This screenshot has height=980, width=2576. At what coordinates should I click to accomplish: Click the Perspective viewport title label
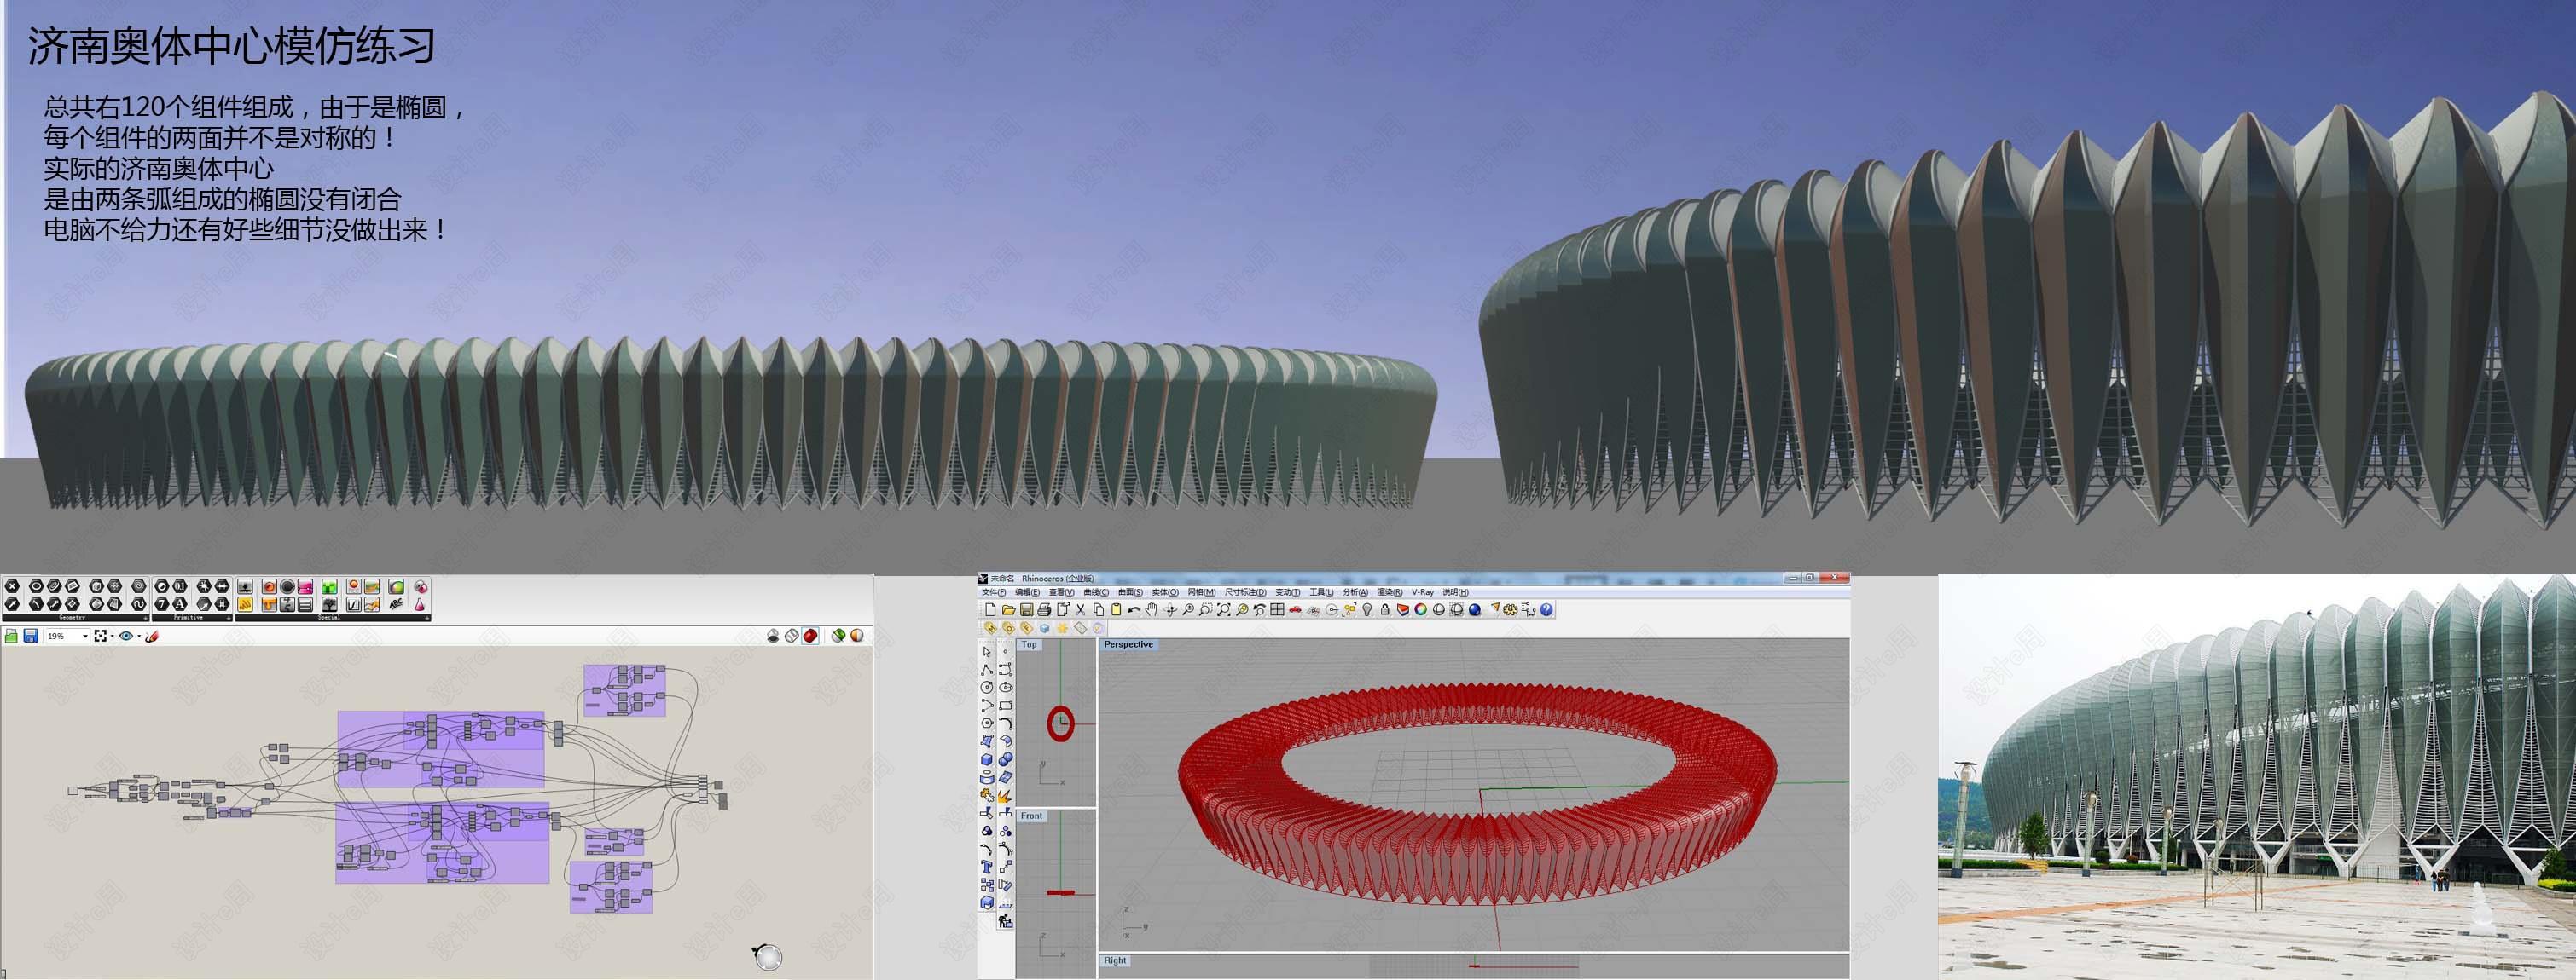(x=1128, y=644)
